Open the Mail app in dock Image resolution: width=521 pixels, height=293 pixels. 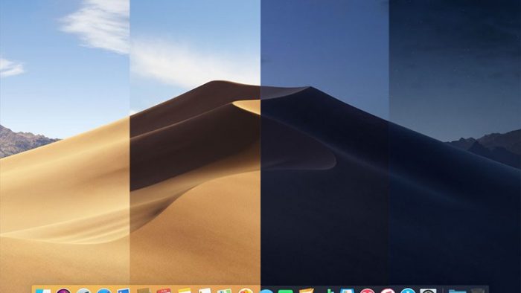(x=124, y=291)
